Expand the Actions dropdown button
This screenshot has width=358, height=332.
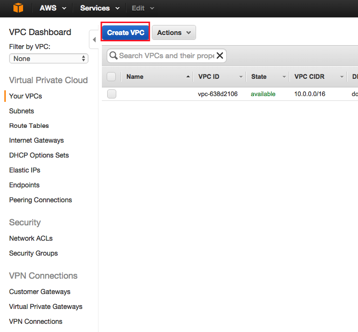pos(174,33)
